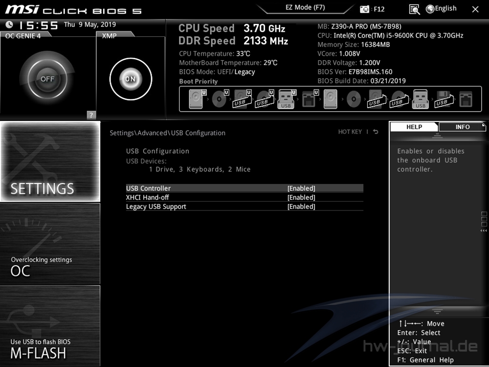This screenshot has height=367, width=489.
Task: Switch to the HELP tab
Action: (414, 127)
